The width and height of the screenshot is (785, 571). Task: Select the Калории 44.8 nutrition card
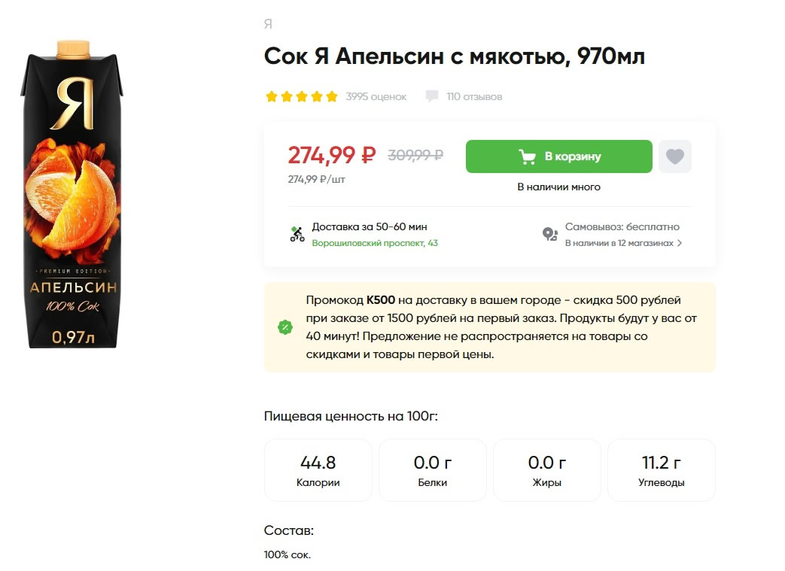point(318,470)
